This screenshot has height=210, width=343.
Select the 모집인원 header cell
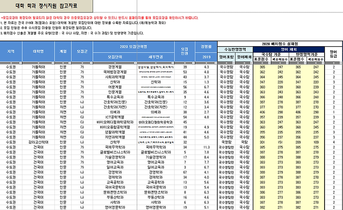pyautogui.click(x=185, y=51)
